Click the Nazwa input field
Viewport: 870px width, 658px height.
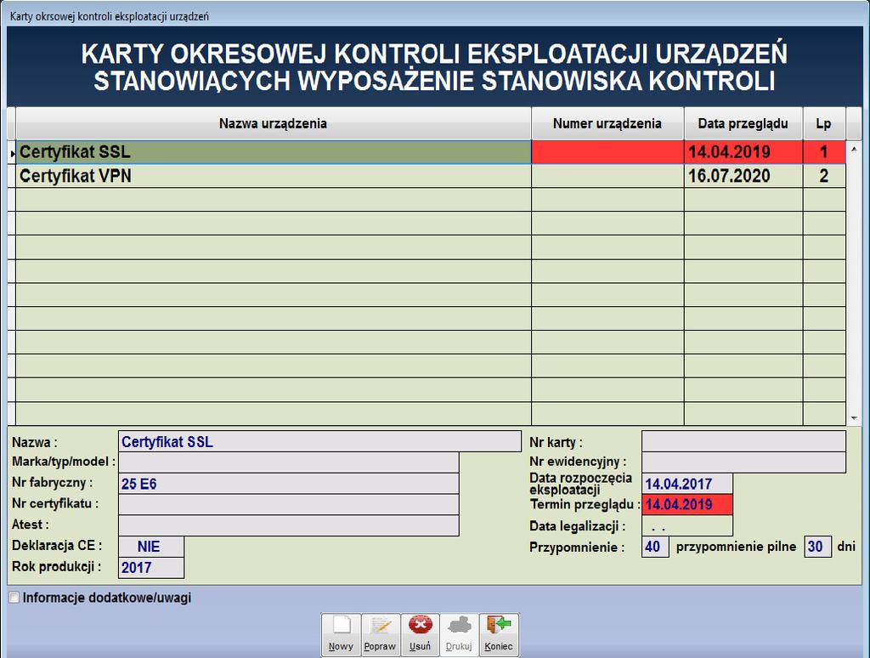tap(319, 441)
